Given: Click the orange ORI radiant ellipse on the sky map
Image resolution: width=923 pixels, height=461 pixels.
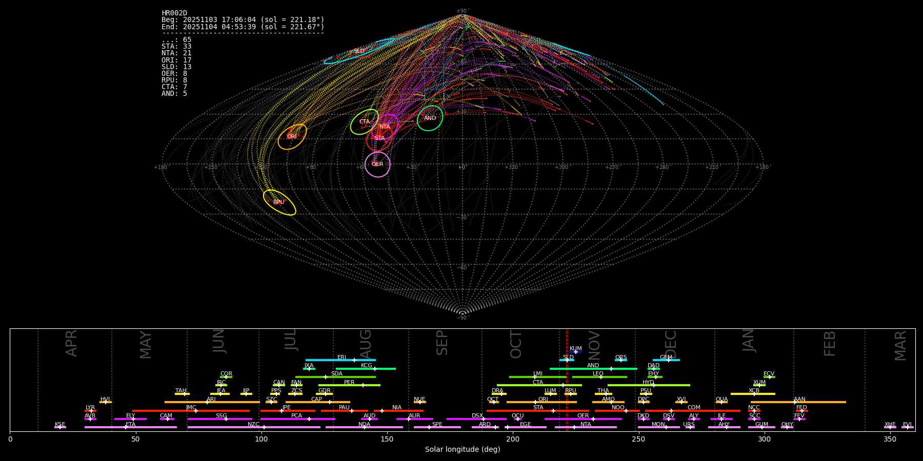Looking at the screenshot, I should point(292,137).
